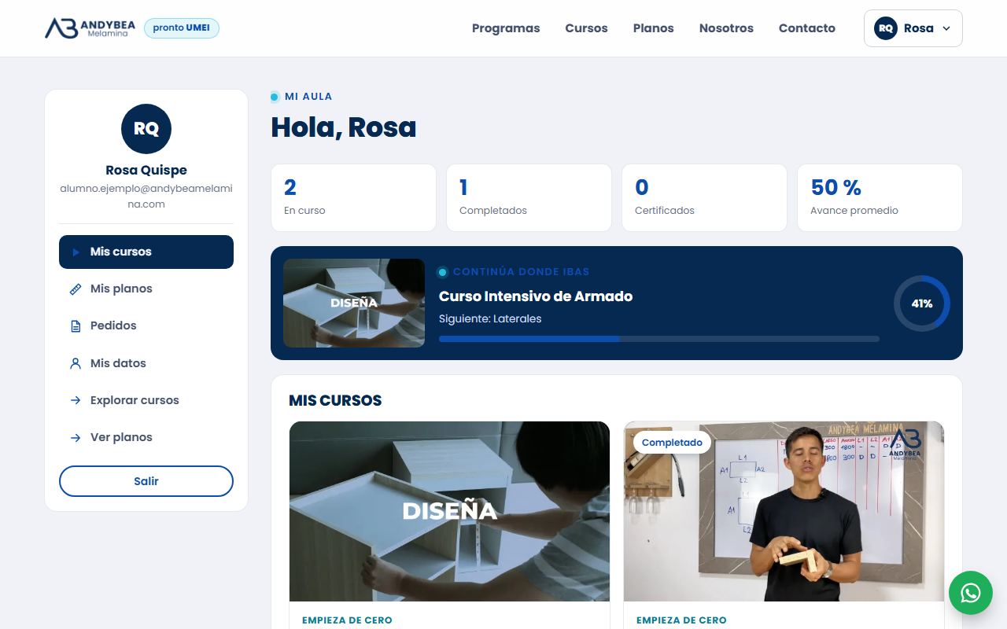
Task: Click the Rosa Quispe name
Action: (x=146, y=170)
